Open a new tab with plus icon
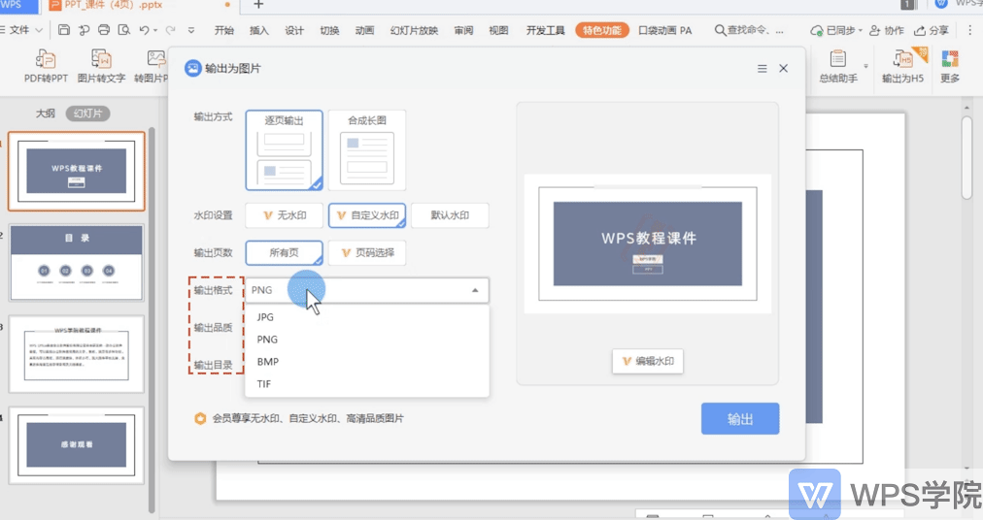 258,5
